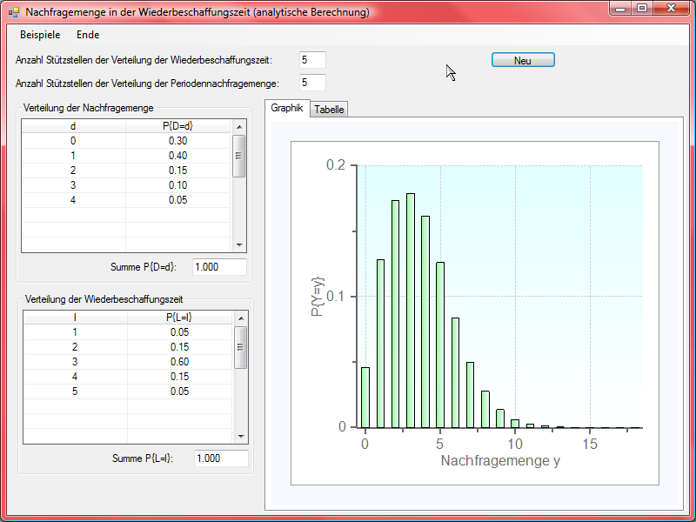Click the Wiederbeschaffungszeit Stützstellen input field

pos(311,60)
